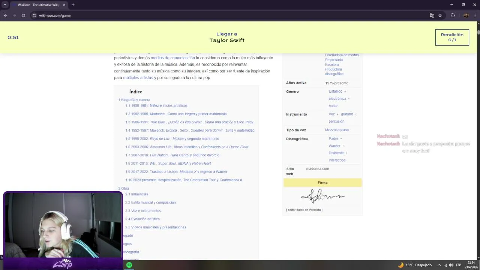Open Spotify from the taskbar
Screen dimensions: 480x270
point(129,265)
